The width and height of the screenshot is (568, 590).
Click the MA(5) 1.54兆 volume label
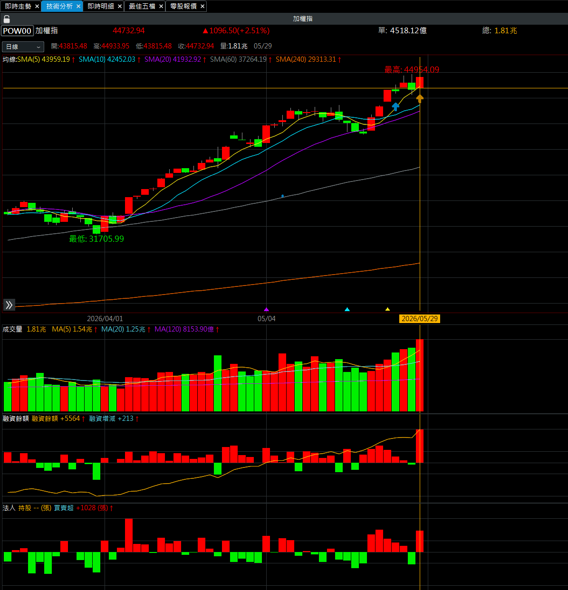click(x=75, y=329)
